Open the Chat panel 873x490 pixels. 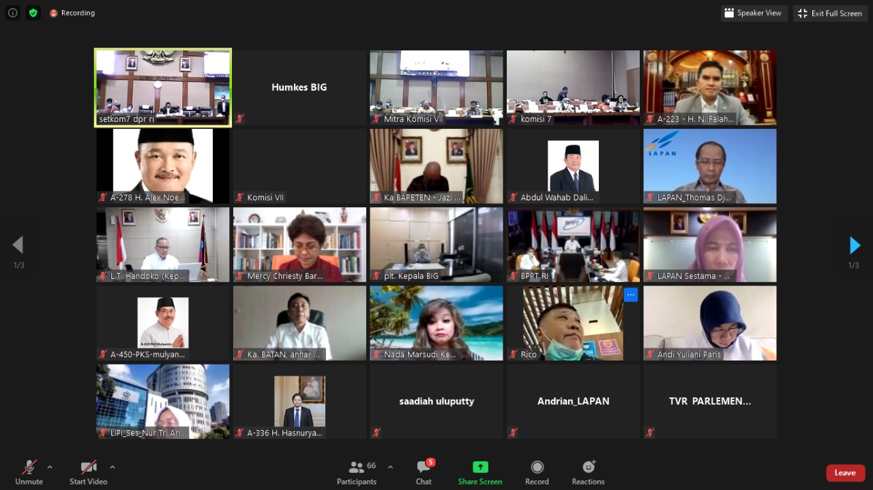click(424, 472)
